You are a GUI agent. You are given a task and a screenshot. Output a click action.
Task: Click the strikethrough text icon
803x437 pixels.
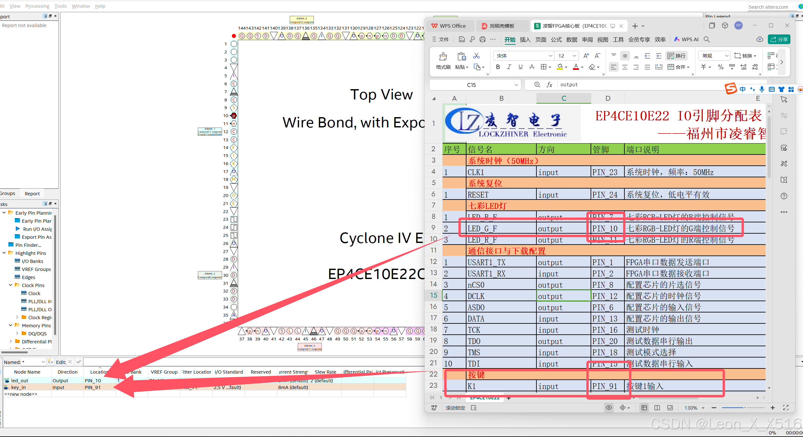(532, 67)
